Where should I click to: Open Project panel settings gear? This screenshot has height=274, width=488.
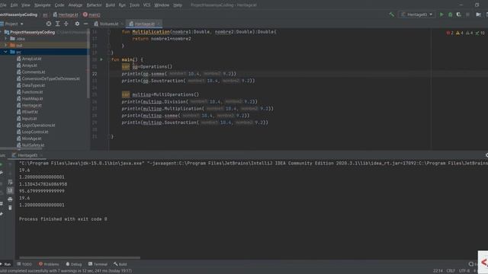[77, 24]
